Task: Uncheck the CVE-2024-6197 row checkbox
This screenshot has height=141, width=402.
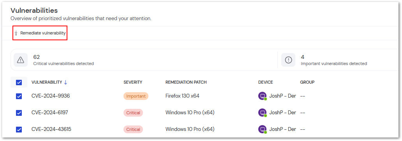Action: (19, 113)
